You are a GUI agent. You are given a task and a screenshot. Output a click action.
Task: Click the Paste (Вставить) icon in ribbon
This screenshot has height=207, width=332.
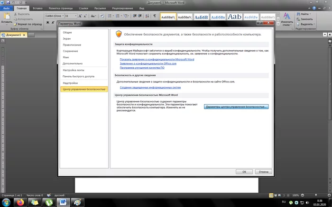pos(7,16)
